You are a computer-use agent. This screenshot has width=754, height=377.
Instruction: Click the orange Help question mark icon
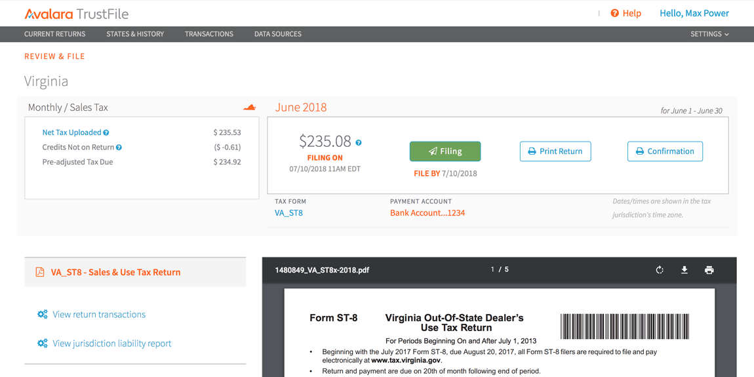coord(614,13)
